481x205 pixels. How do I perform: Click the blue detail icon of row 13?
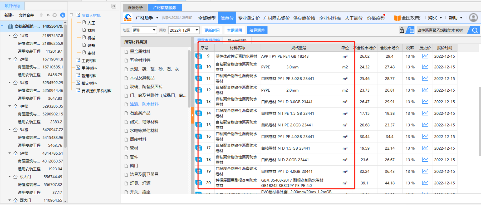199,102
